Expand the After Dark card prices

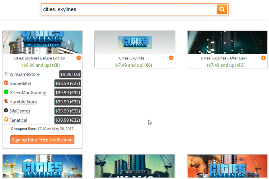[264, 58]
